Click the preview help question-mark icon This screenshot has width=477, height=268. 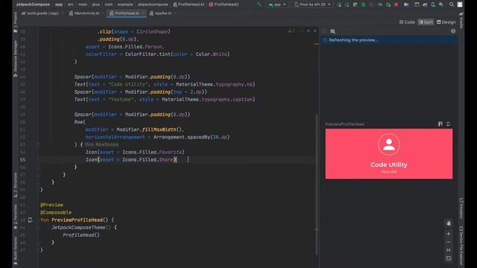coord(453,31)
